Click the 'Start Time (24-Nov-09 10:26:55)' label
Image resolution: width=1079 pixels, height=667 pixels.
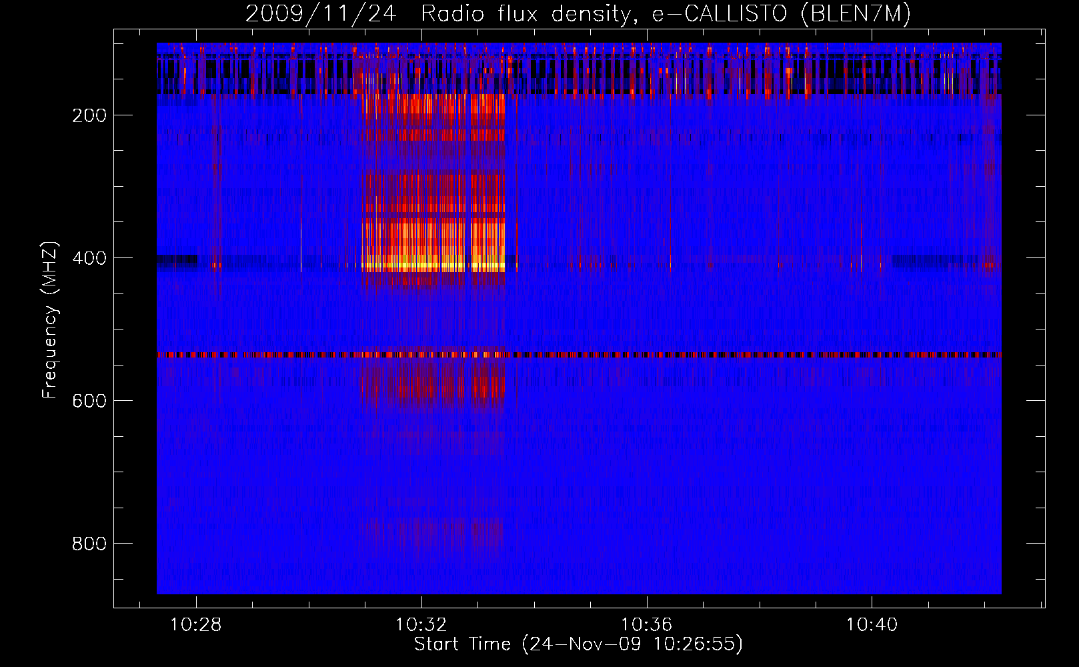[x=578, y=644]
